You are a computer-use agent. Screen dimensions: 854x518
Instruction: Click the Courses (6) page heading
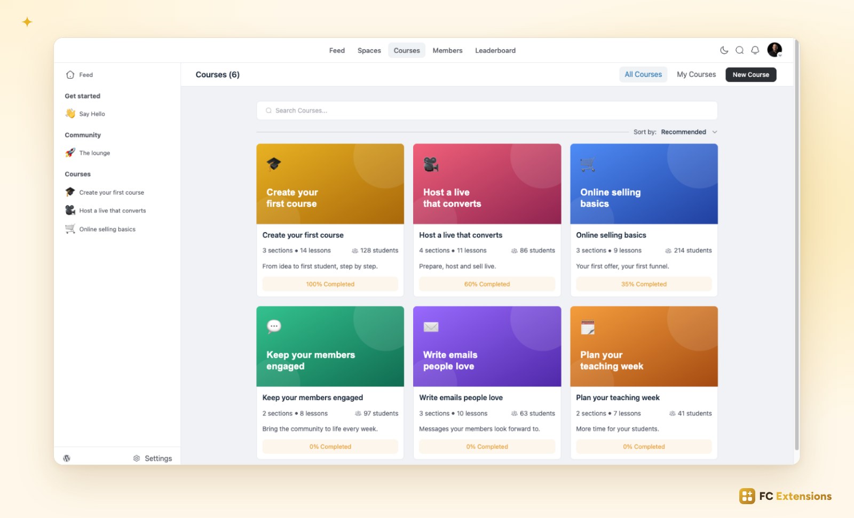pyautogui.click(x=217, y=75)
